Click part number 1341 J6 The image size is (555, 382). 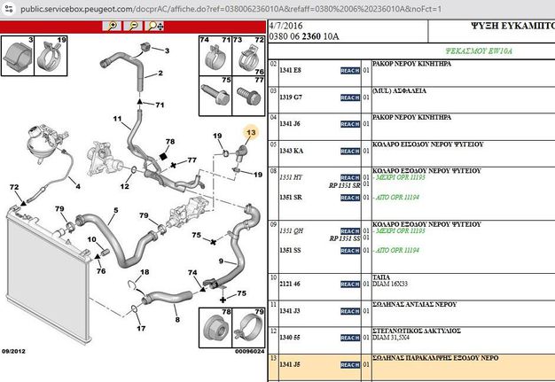click(x=290, y=124)
